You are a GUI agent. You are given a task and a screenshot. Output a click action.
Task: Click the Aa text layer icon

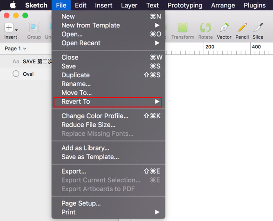click(x=16, y=61)
